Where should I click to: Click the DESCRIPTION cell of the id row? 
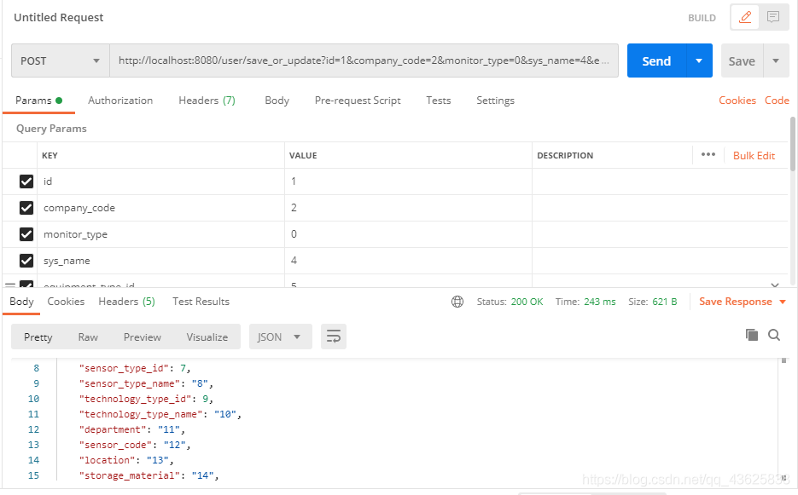coord(660,181)
